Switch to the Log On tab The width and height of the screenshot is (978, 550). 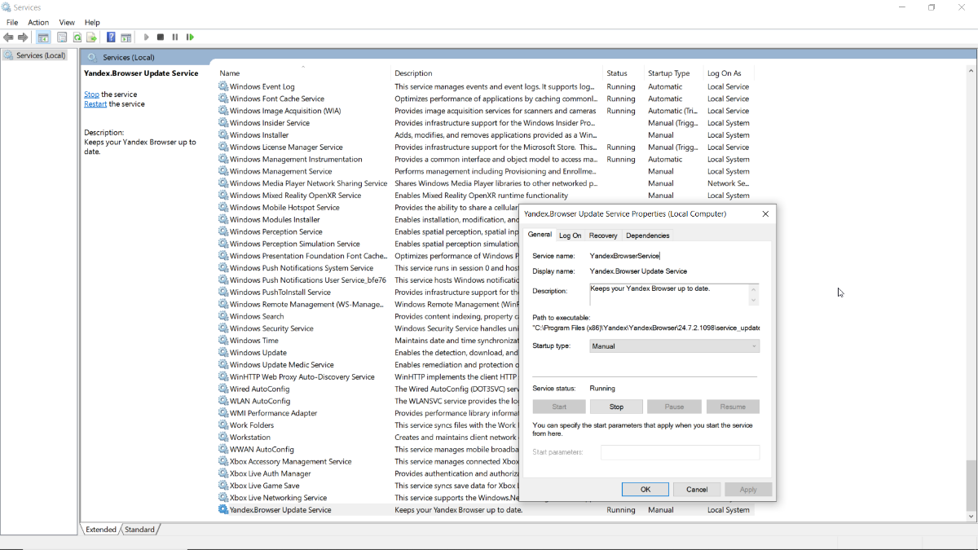[x=570, y=235]
